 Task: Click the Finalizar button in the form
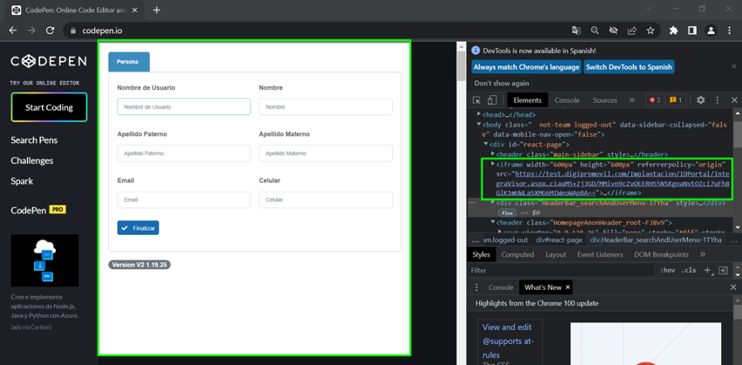click(138, 228)
